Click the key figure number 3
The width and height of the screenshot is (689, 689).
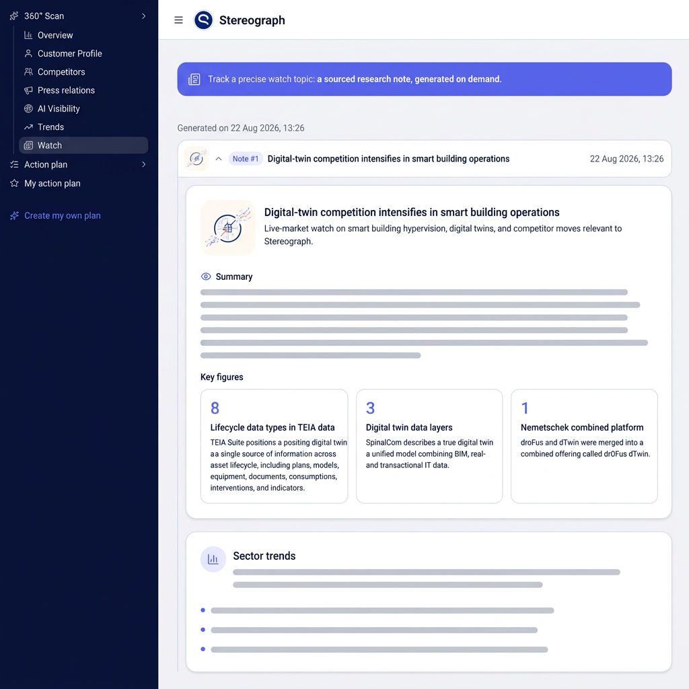[371, 408]
